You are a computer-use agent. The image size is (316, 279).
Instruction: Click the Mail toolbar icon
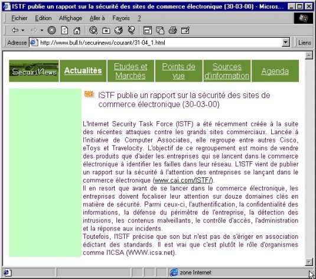point(160,31)
